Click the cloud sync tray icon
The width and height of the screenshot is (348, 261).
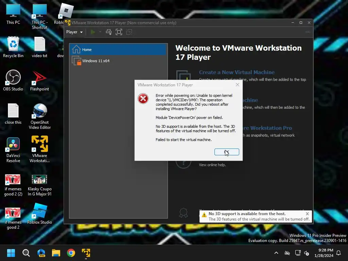(x=287, y=253)
